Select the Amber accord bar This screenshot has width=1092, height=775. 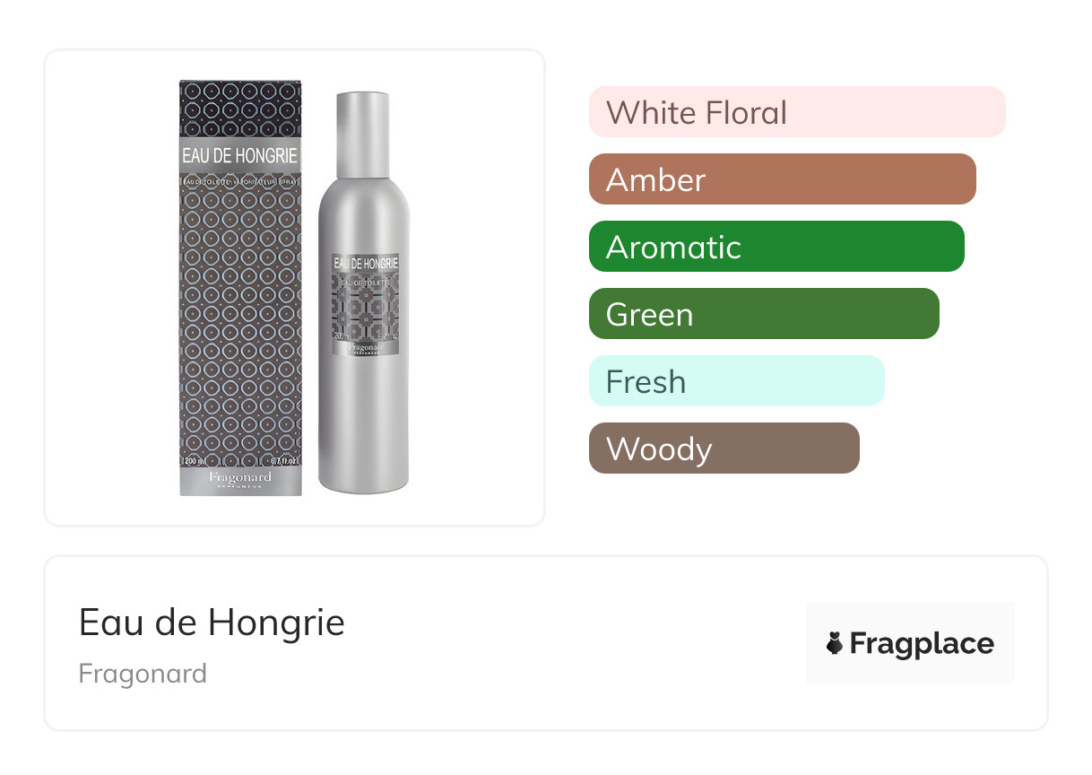[x=782, y=179]
